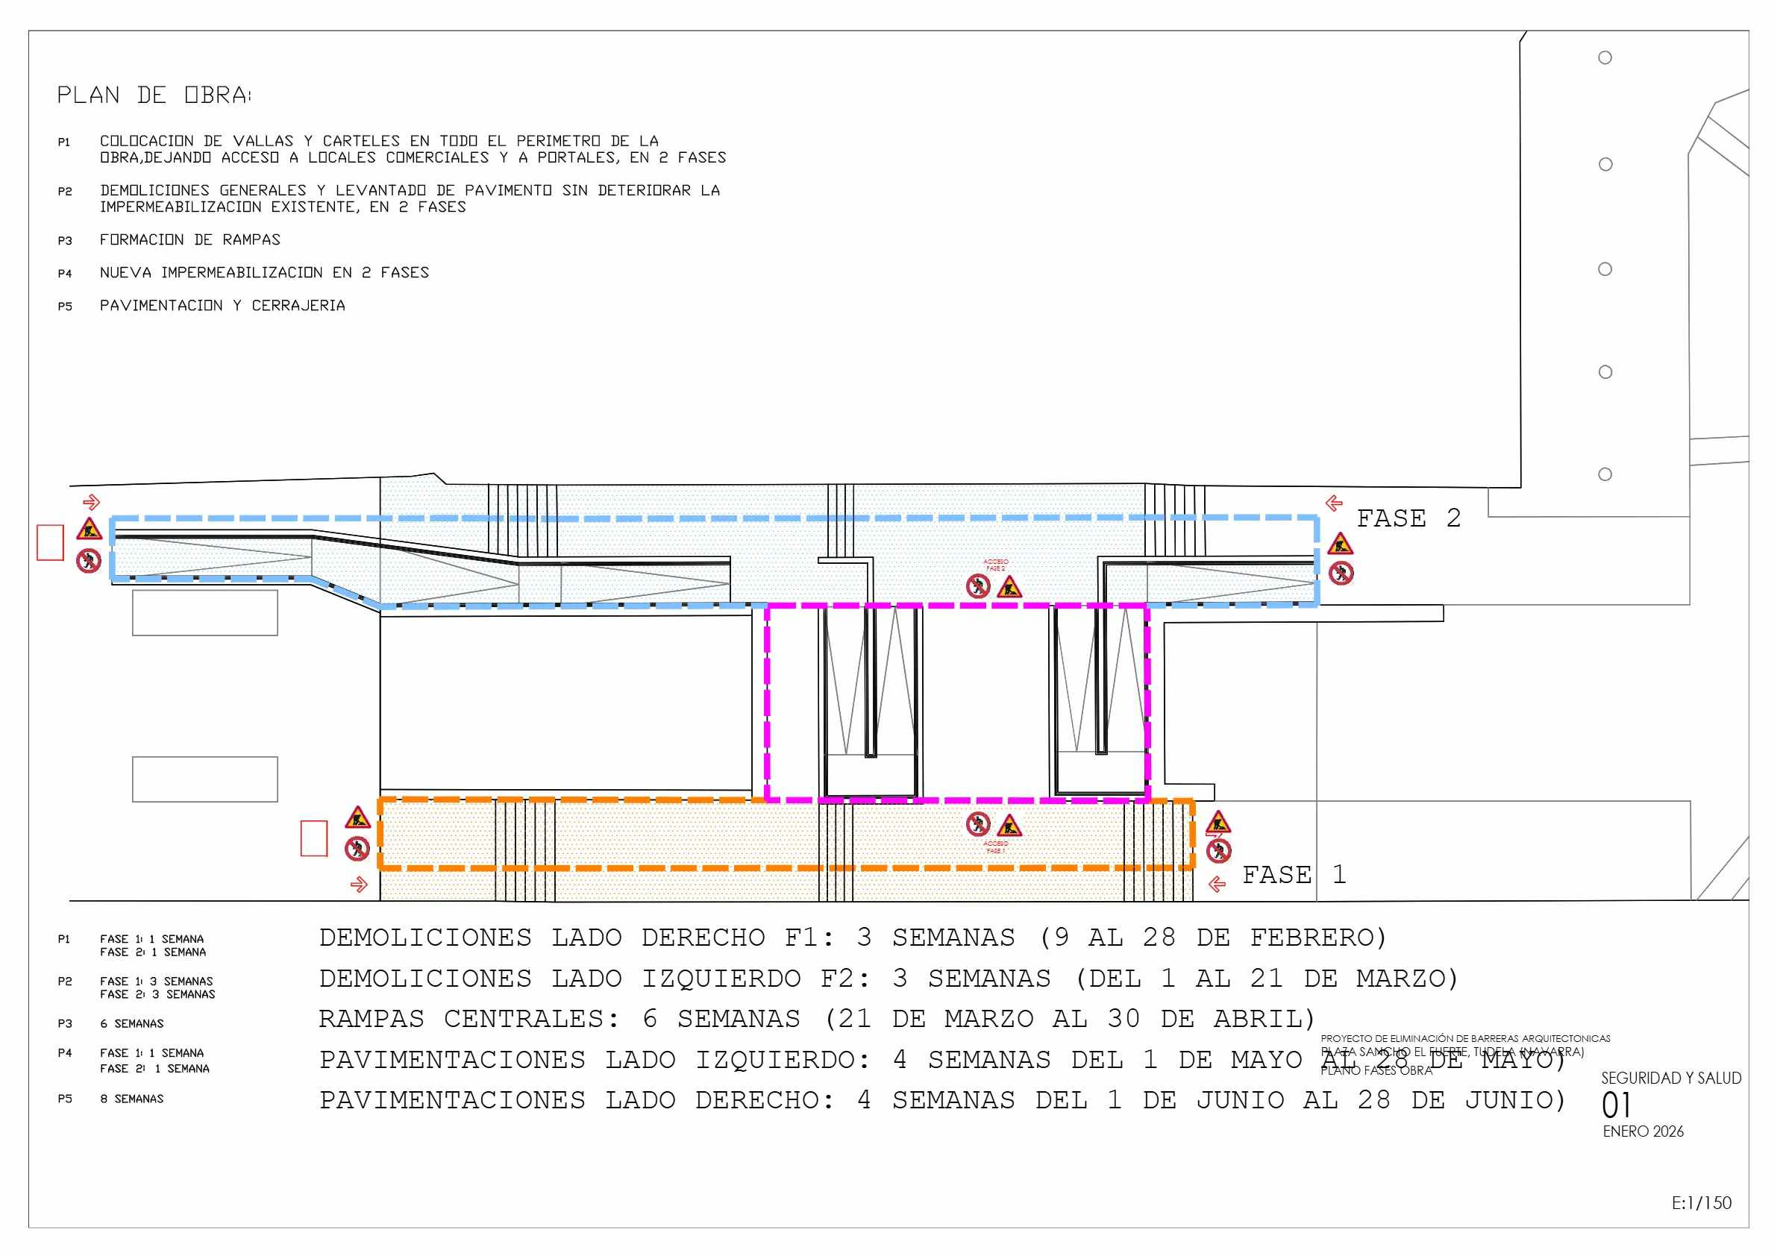Click the red left arrow beside FASE 2 label
Viewport: 1777px width, 1256px height.
click(1334, 503)
